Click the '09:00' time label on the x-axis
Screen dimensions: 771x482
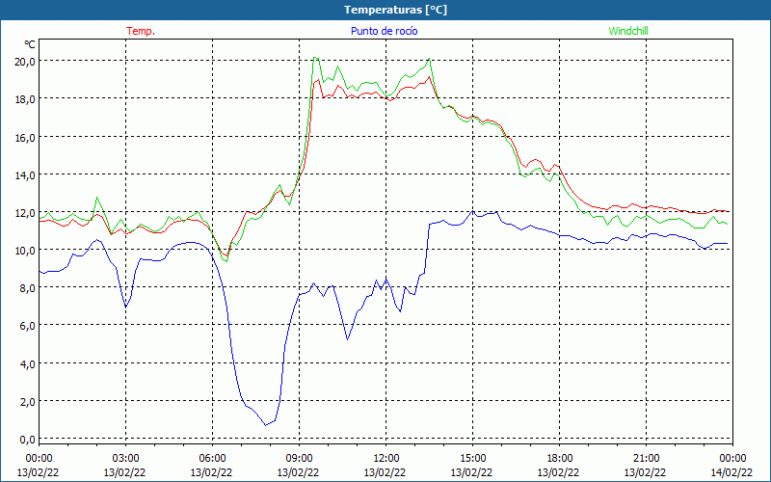coord(299,459)
